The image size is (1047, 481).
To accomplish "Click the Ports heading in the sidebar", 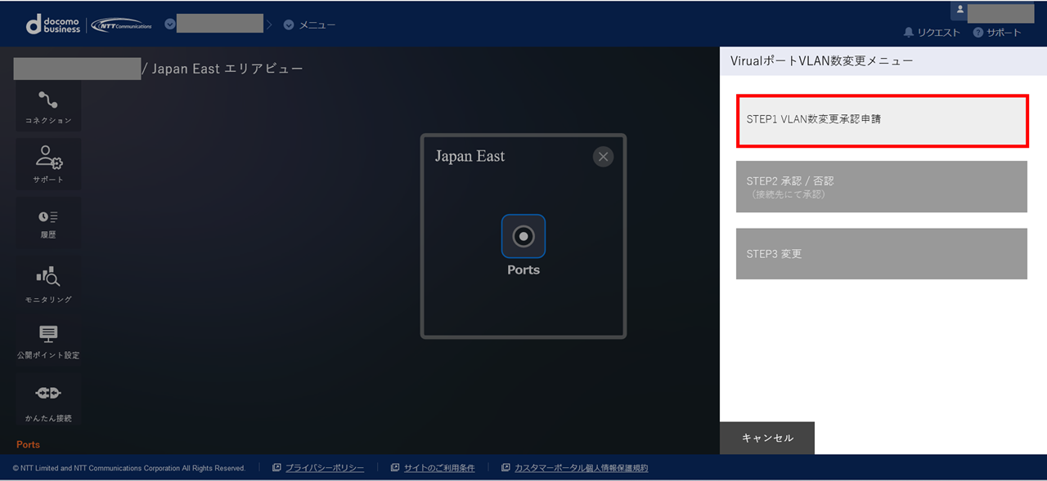I will (x=28, y=444).
